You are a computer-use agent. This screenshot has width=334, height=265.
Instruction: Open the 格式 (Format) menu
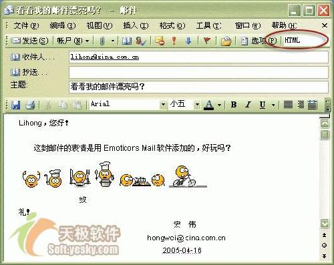click(x=172, y=25)
